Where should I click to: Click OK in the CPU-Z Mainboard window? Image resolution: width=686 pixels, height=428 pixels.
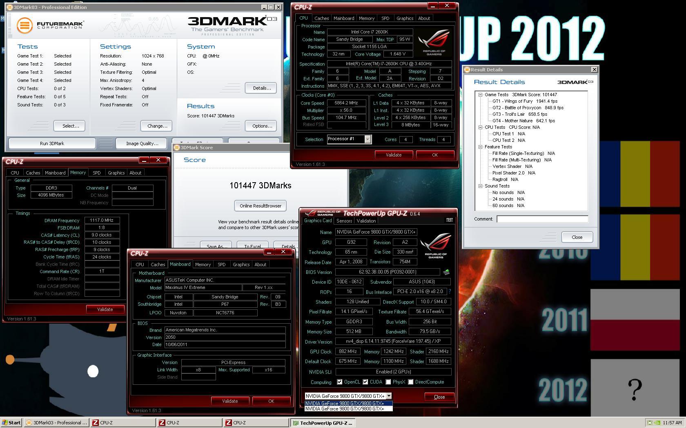[271, 401]
